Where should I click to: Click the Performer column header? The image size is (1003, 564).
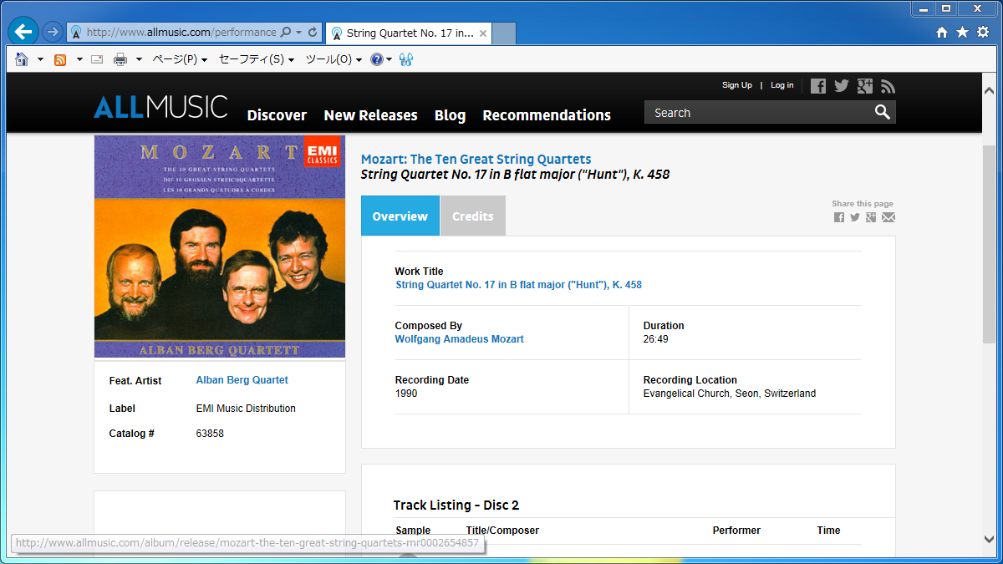point(736,531)
